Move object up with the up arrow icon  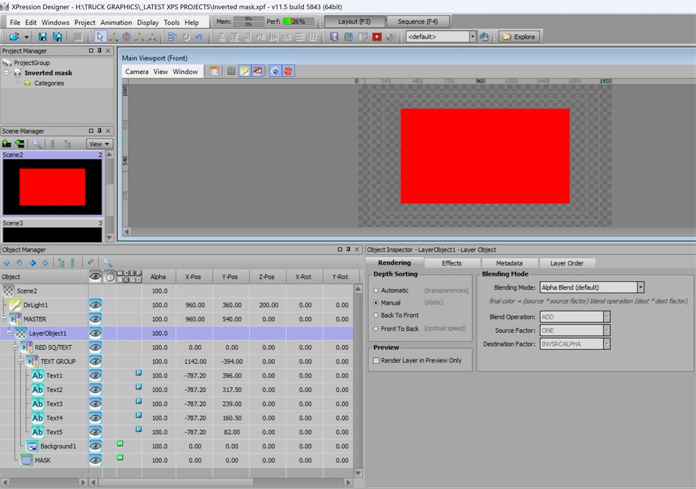(x=7, y=263)
